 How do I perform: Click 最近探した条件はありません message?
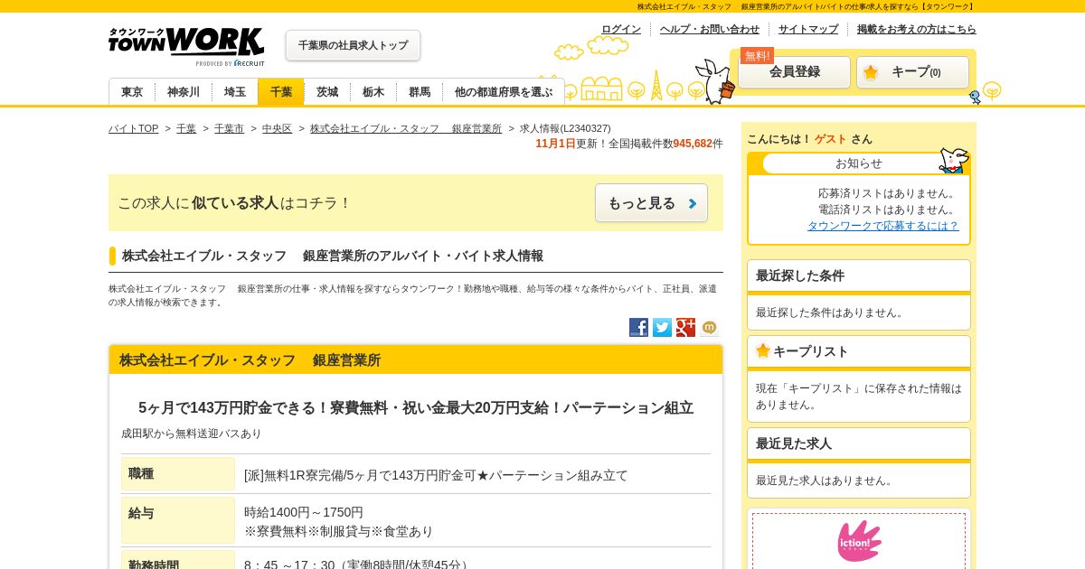(x=832, y=312)
